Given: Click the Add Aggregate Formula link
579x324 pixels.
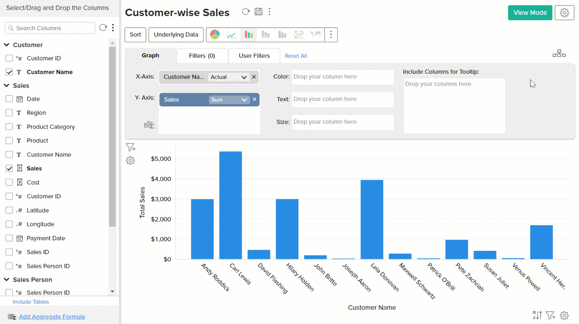Looking at the screenshot, I should [x=52, y=317].
